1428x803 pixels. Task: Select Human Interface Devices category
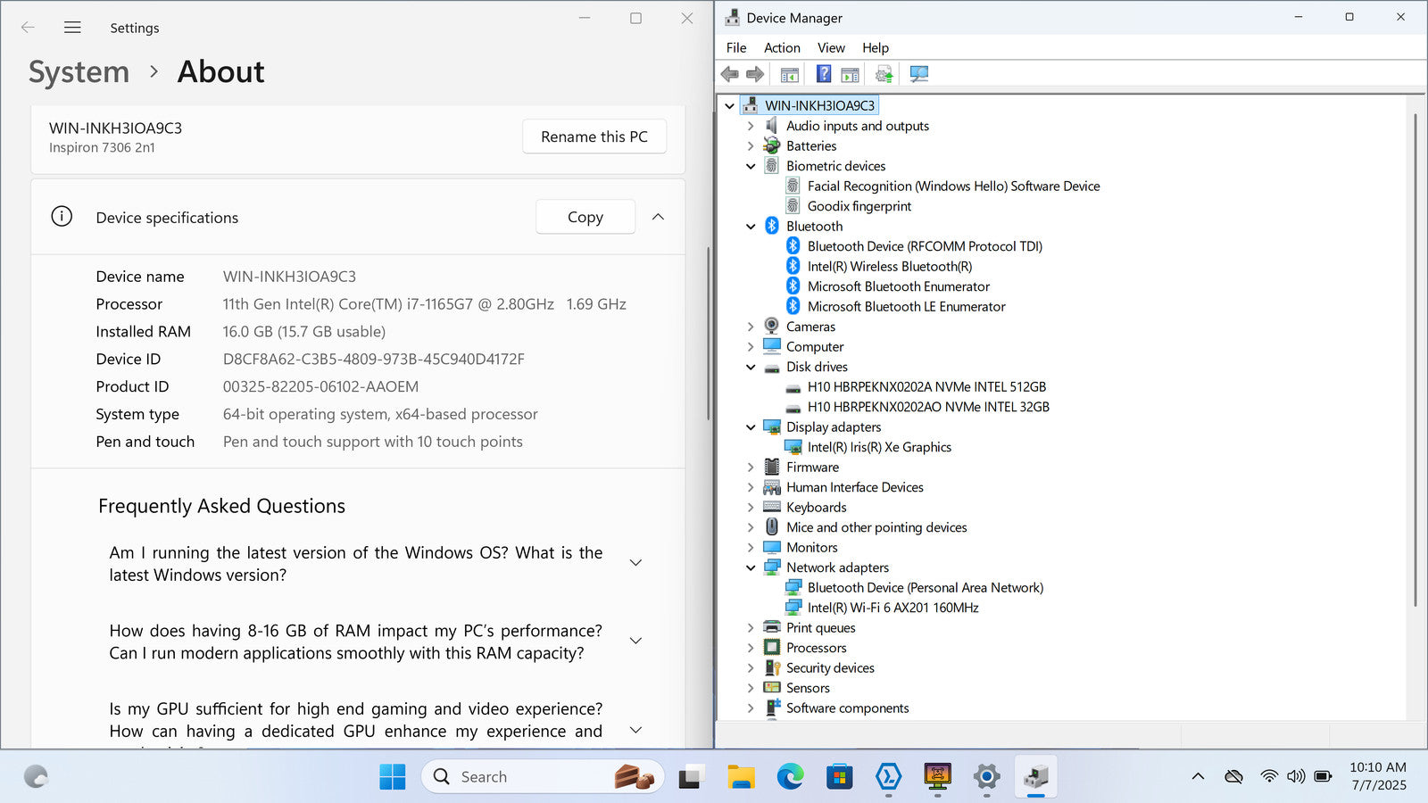[x=854, y=487]
